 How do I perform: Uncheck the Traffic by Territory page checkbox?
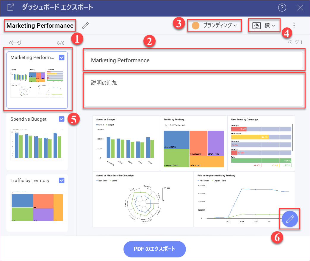(62, 180)
